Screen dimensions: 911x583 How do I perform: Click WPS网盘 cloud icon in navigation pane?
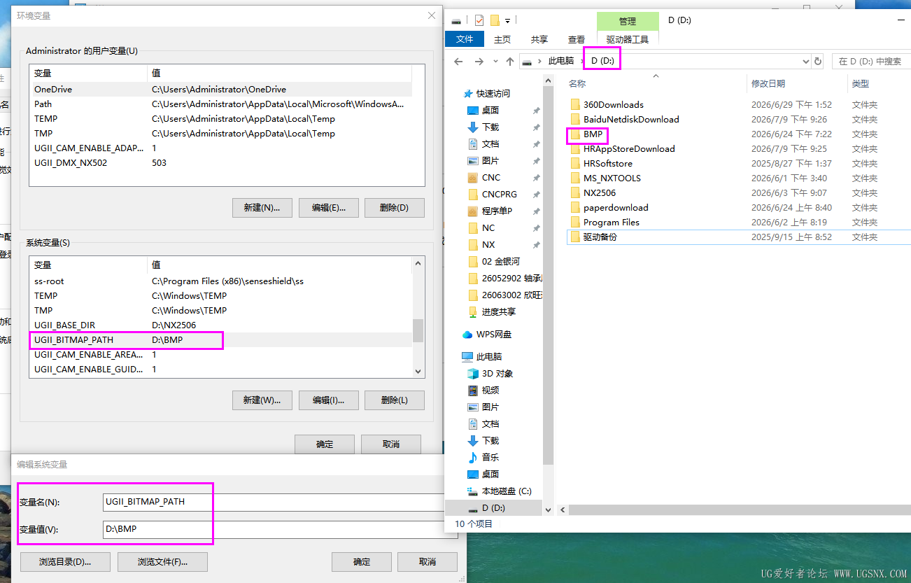467,334
